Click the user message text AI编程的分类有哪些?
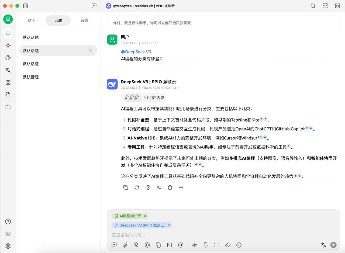 click(x=142, y=58)
